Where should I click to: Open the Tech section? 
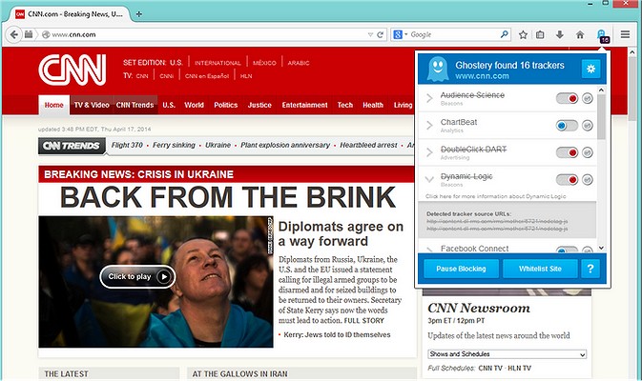[345, 105]
